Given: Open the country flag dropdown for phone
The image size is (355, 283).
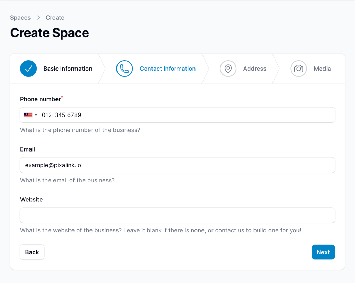Looking at the screenshot, I should pyautogui.click(x=31, y=115).
